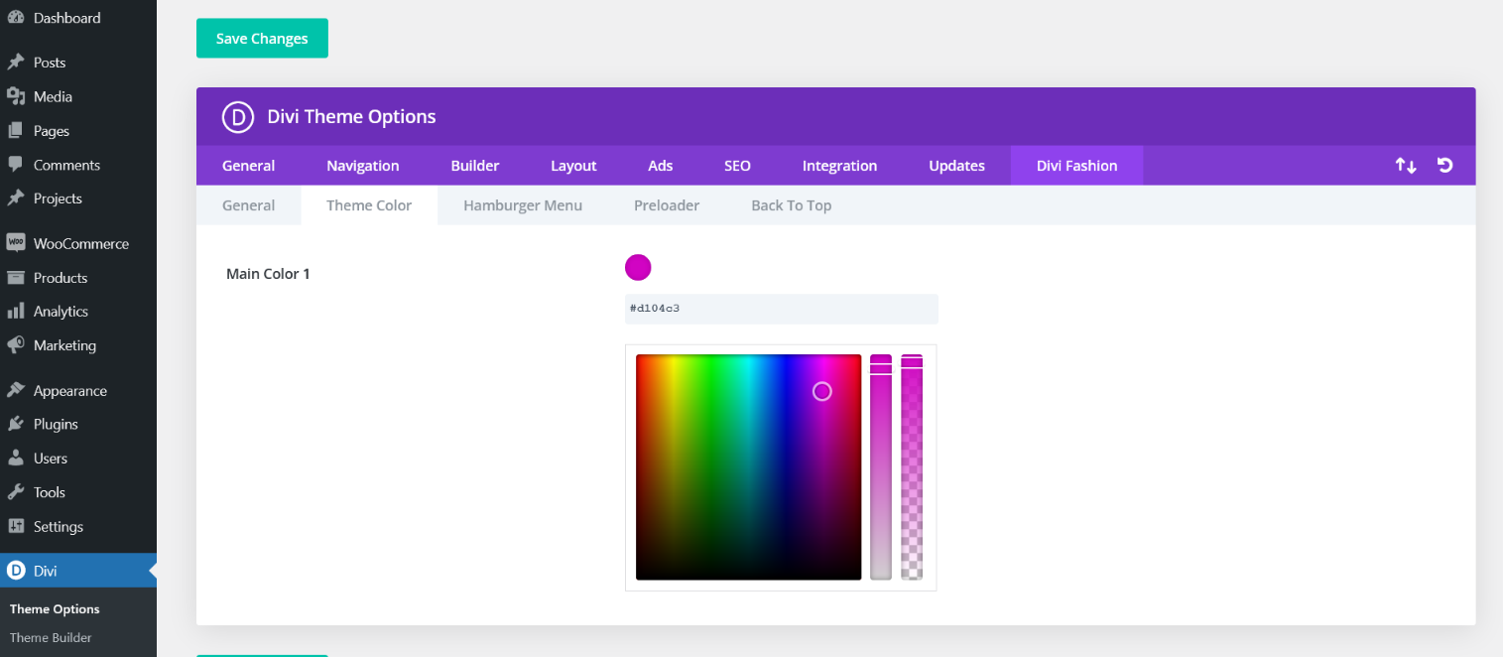Screen dimensions: 1503x657
Task: Click the Divi Theme Options title
Action: (351, 117)
